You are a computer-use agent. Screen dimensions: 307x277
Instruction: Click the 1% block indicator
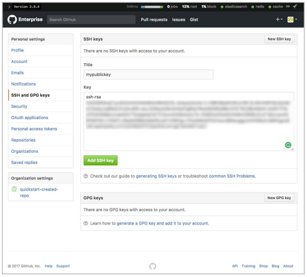click(209, 7)
